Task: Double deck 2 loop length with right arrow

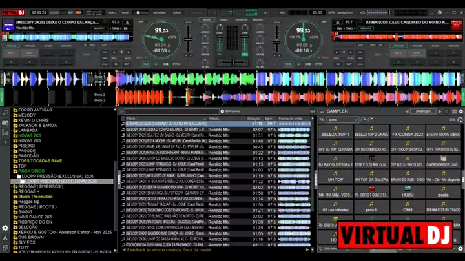Action: [x=351, y=52]
